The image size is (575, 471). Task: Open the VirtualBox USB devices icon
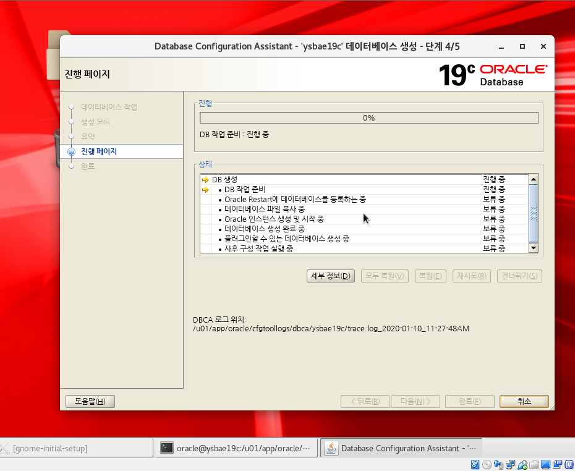click(x=522, y=465)
